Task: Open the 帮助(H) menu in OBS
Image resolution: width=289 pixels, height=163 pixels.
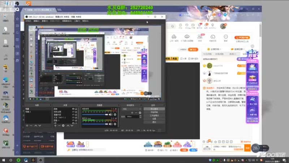Action: click(x=85, y=21)
